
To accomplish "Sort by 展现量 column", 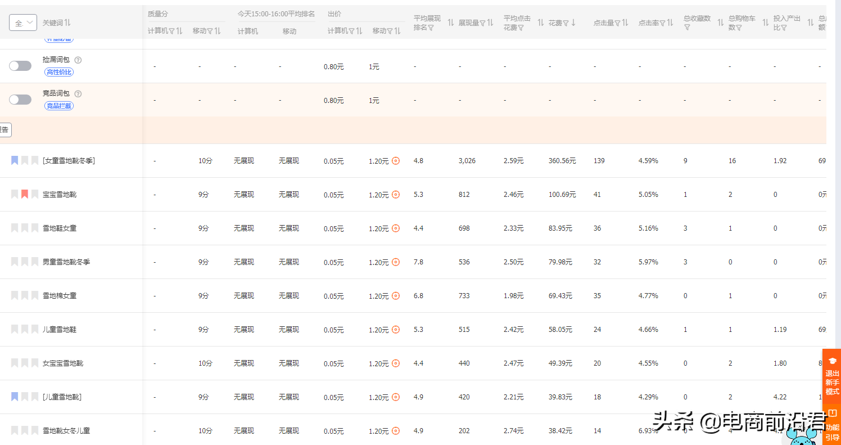I will click(x=490, y=23).
